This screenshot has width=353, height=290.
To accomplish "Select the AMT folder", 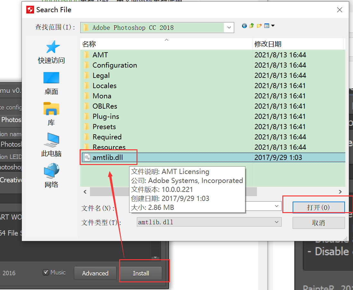I will click(100, 55).
